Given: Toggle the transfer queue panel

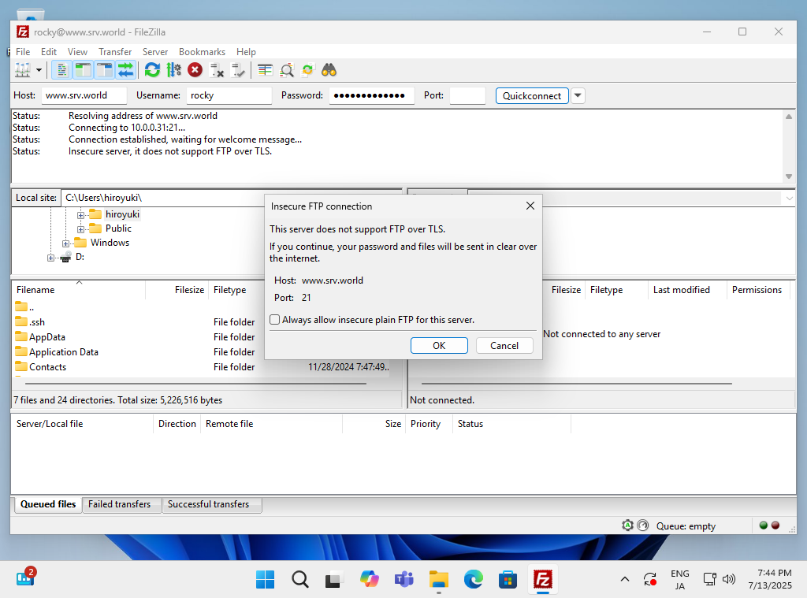Looking at the screenshot, I should click(126, 69).
